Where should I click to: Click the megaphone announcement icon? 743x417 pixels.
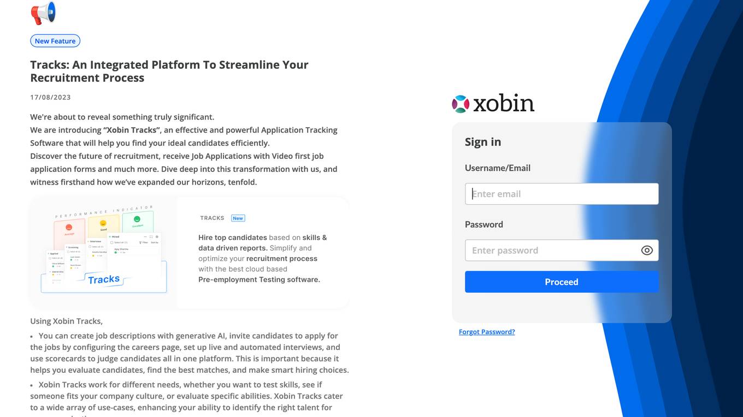(x=43, y=13)
